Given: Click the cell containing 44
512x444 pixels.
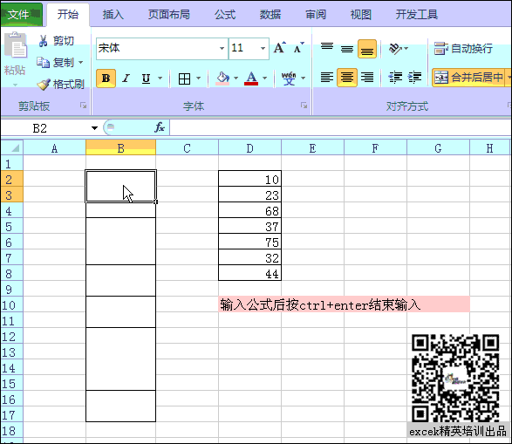Looking at the screenshot, I should click(249, 273).
